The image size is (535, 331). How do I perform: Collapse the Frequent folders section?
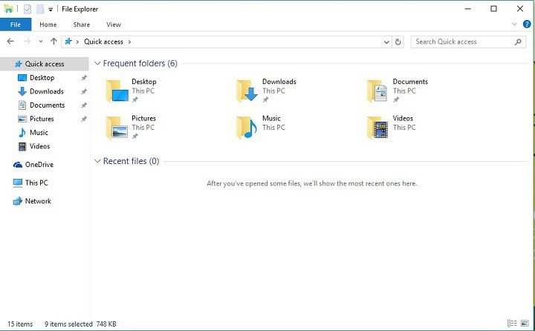(97, 64)
